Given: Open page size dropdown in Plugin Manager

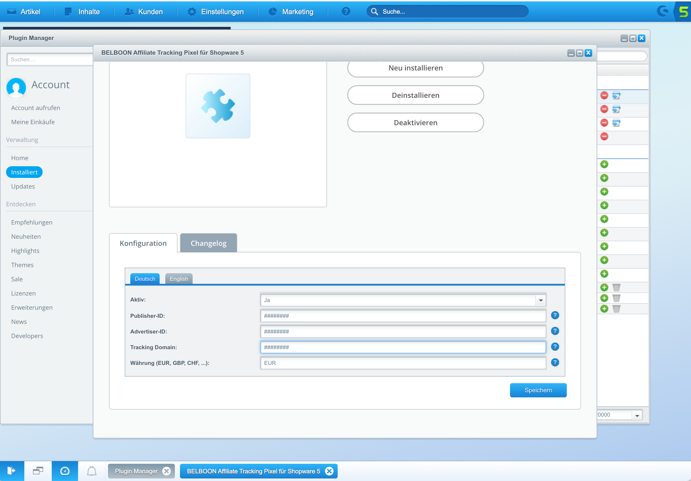Looking at the screenshot, I should click(x=637, y=415).
